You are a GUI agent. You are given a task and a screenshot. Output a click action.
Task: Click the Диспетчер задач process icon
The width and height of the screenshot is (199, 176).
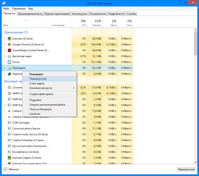(9, 56)
